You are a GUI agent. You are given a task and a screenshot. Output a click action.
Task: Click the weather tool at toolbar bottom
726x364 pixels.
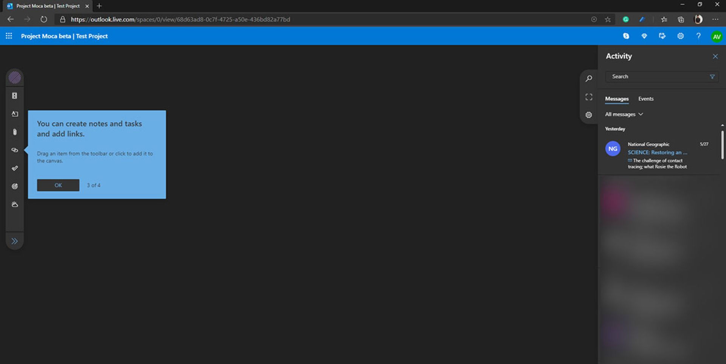(x=15, y=204)
